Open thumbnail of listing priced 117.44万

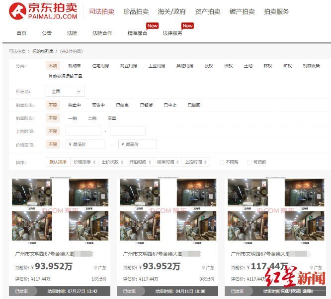tap(276, 211)
